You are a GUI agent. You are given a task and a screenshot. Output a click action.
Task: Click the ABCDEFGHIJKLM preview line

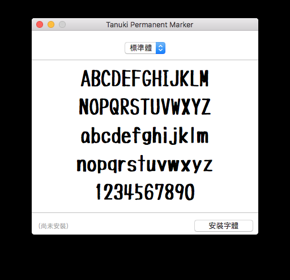145,78
